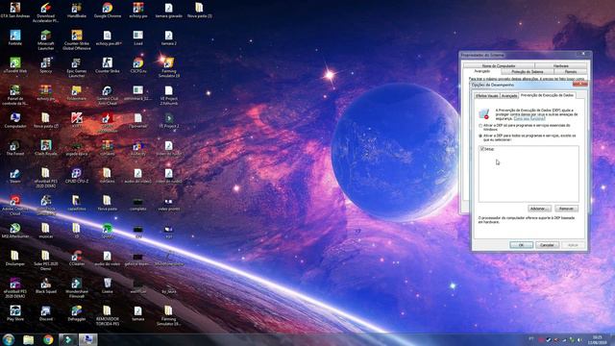This screenshot has width=615, height=346.
Task: Open the Audacity desktop shortcut
Action: pos(138,148)
